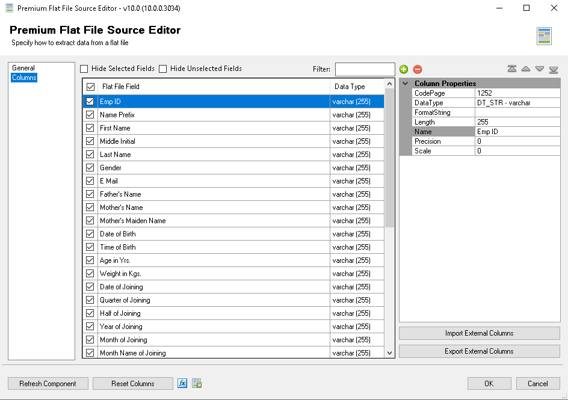This screenshot has height=400, width=568.
Task: Uncheck the First Name checkbox
Action: coord(90,128)
